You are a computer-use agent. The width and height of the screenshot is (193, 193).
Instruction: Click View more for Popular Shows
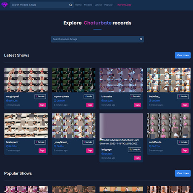pyautogui.click(x=183, y=173)
